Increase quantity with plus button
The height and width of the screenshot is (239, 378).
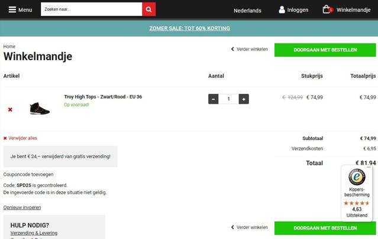[244, 99]
